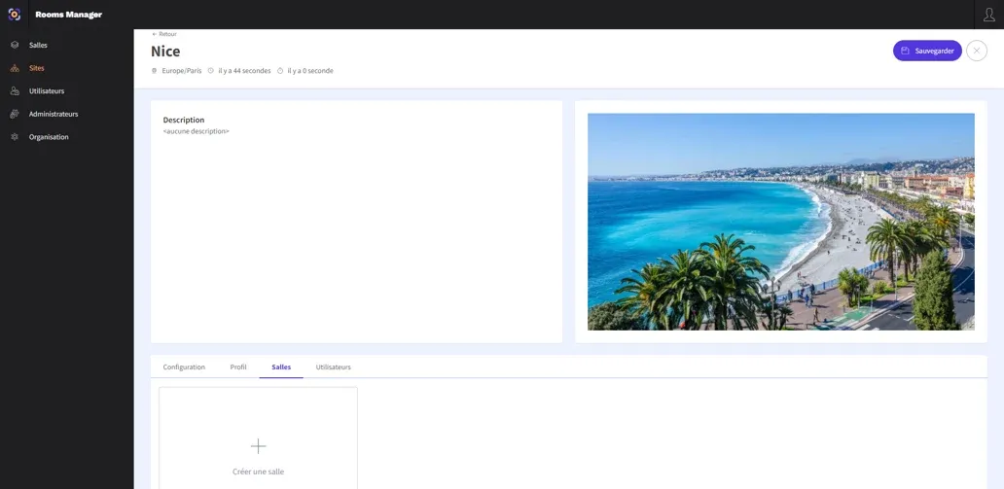Click the location pin icon by Europe/Paris
This screenshot has height=489, width=1004.
(x=154, y=71)
